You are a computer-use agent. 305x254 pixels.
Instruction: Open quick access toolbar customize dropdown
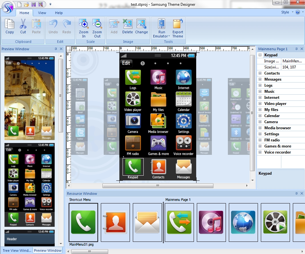[x=50, y=4]
